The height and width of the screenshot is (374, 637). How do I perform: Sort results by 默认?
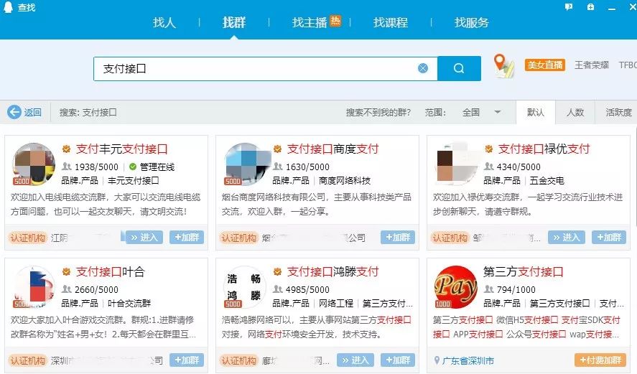pos(536,112)
